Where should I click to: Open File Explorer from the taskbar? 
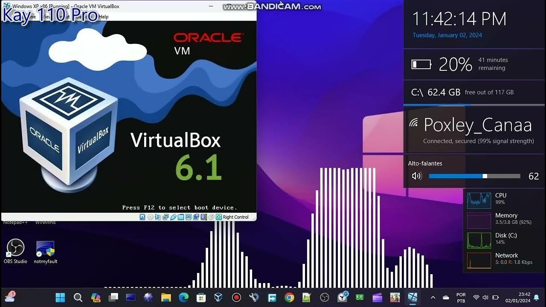tap(166, 297)
